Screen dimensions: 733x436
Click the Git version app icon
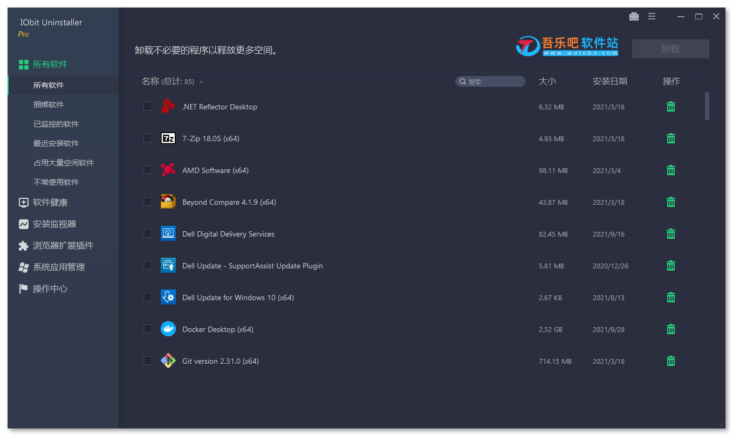168,361
